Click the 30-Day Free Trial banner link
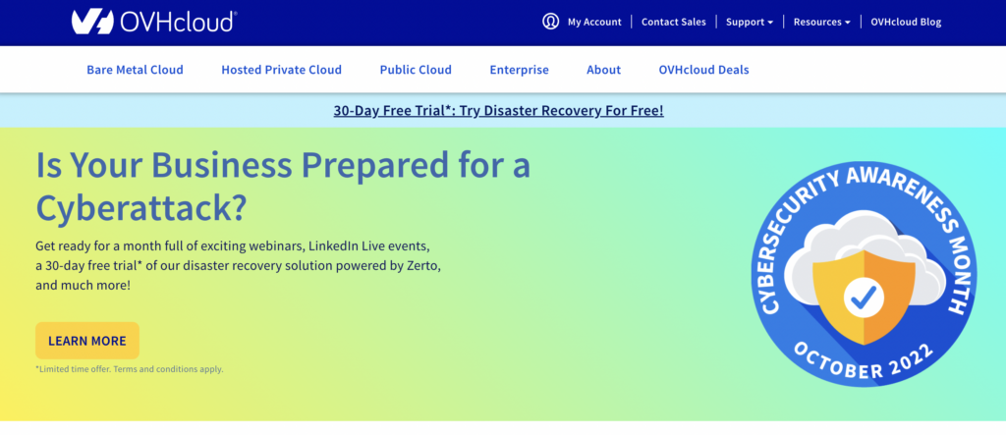Image resolution: width=1006 pixels, height=435 pixels. (x=498, y=110)
